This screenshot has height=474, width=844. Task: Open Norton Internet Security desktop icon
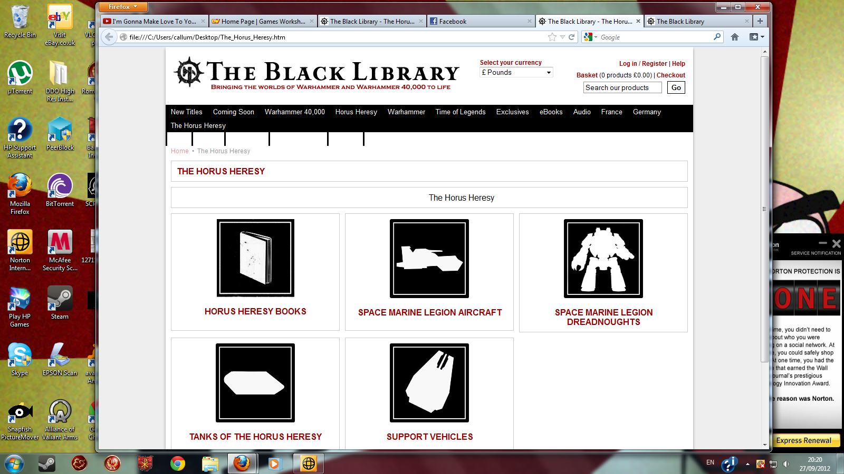point(20,250)
